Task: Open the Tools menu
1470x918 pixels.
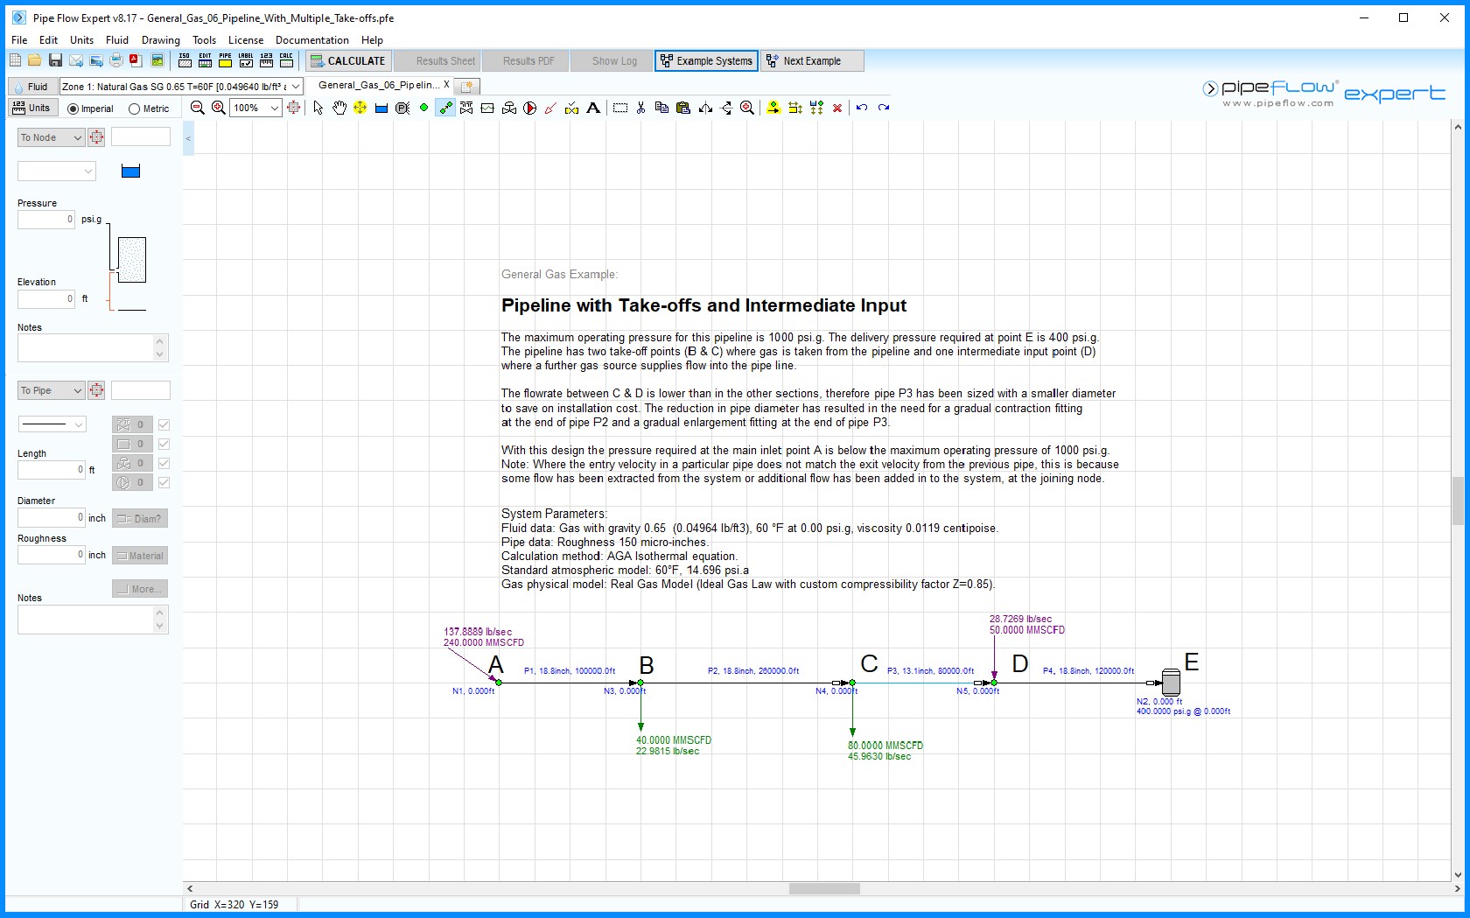Action: [x=204, y=40]
